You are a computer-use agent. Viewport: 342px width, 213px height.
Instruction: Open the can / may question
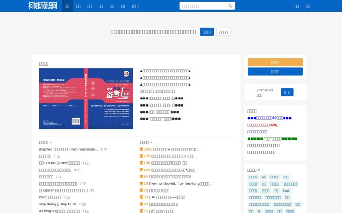tap(62, 190)
